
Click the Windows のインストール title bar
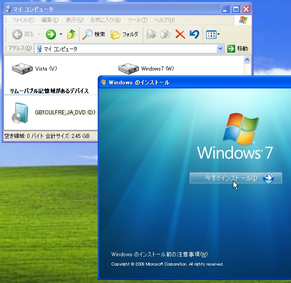point(195,82)
